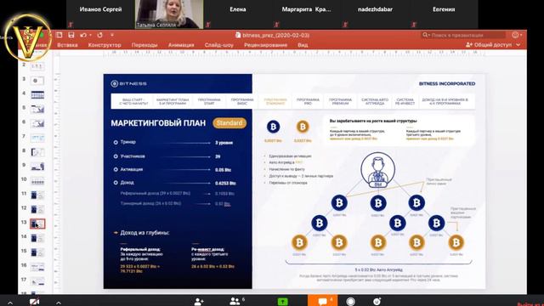Screen dimensions: 544x306
Task: Click the blue Bitcoin coin icon in slide header
Action: 273,127
